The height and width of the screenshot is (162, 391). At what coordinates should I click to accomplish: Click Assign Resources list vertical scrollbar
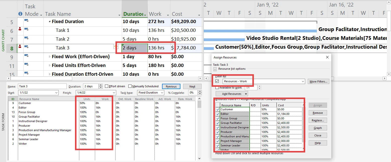[x=303, y=127]
